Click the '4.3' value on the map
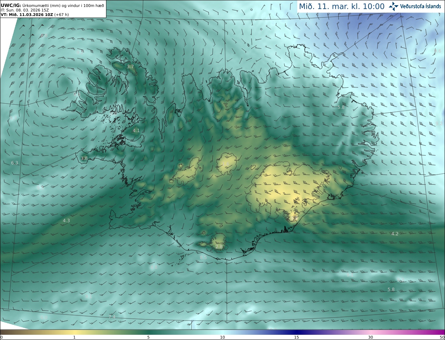Screen dimensions: 445x340 tap(66, 221)
